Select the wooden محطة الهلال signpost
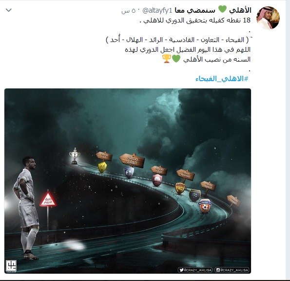Image resolution: width=290 pixels, height=281 pixels. pos(132,160)
